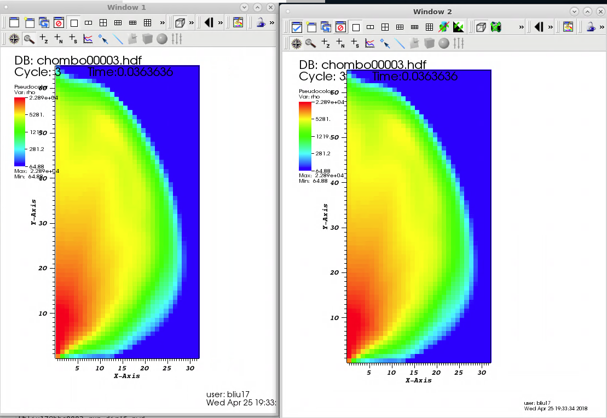
Task: Expand the layout toolbar overflow in Window 1
Action: pos(162,23)
